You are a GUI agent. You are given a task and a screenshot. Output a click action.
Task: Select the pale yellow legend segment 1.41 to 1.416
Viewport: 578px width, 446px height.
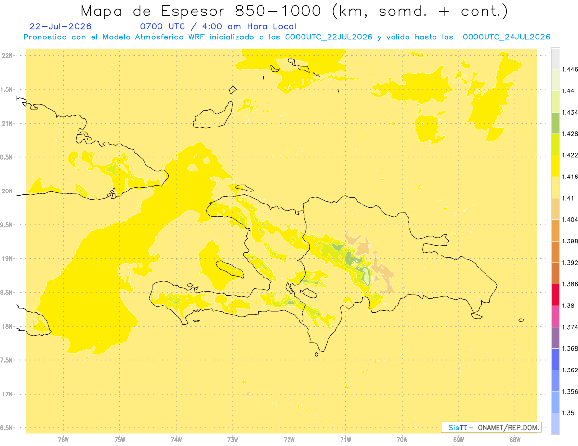[x=555, y=187]
